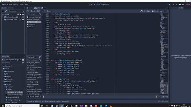Select the CollisionShape2D node
Screen dimensions: 191x107
click(x=12, y=17)
